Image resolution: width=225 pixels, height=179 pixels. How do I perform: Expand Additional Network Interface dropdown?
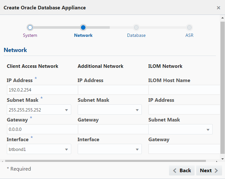(110, 149)
